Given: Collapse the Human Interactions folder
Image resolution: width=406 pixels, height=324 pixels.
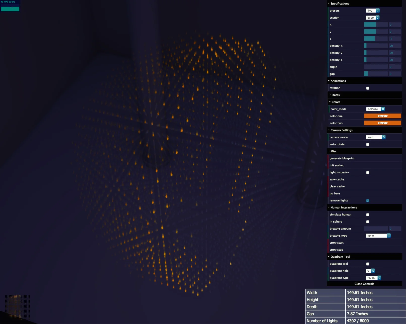Looking at the screenshot, I should pyautogui.click(x=364, y=207).
